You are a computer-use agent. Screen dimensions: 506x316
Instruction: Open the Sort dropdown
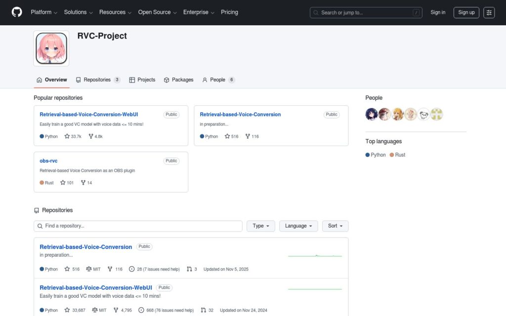336,226
